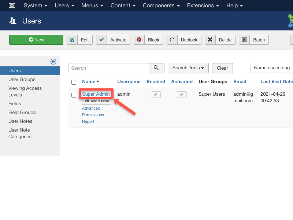This screenshot has width=293, height=220.
Task: Click the Block user icon
Action: click(139, 40)
